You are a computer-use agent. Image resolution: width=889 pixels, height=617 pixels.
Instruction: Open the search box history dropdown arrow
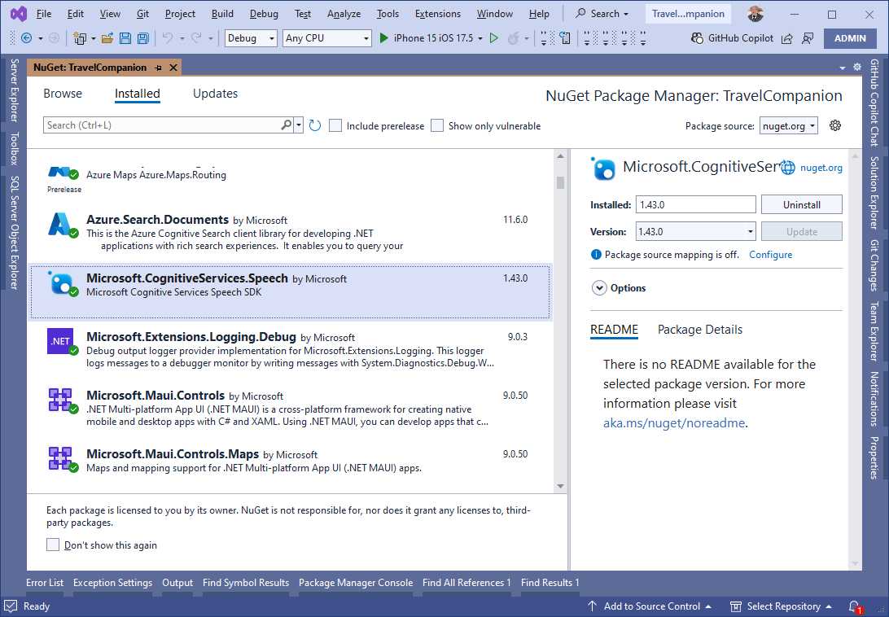299,125
